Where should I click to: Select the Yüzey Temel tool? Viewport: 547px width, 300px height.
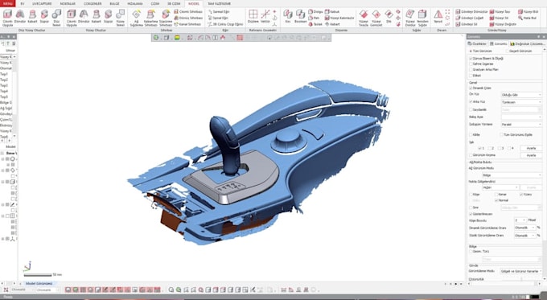click(121, 18)
